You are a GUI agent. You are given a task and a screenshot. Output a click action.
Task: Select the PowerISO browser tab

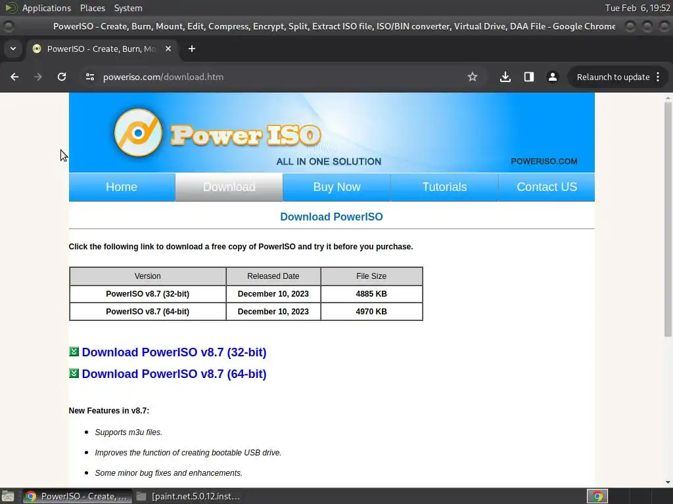tap(103, 49)
